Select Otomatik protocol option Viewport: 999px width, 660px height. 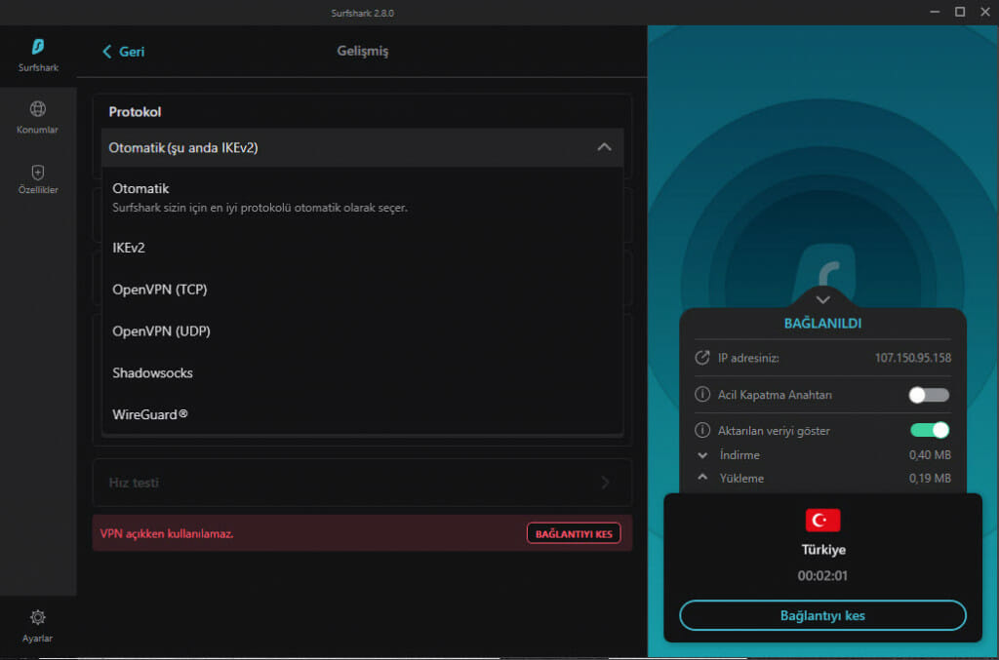[x=362, y=197]
